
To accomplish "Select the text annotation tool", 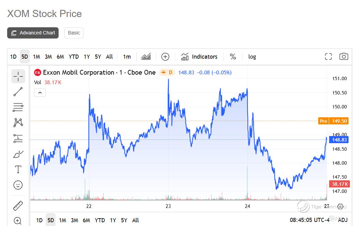I will [18, 169].
